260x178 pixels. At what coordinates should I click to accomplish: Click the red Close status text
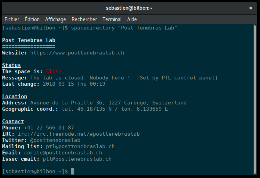pos(54,71)
